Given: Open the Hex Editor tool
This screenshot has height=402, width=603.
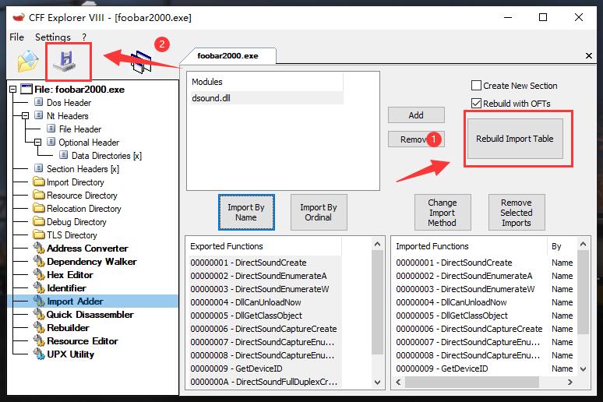Looking at the screenshot, I should (x=69, y=275).
